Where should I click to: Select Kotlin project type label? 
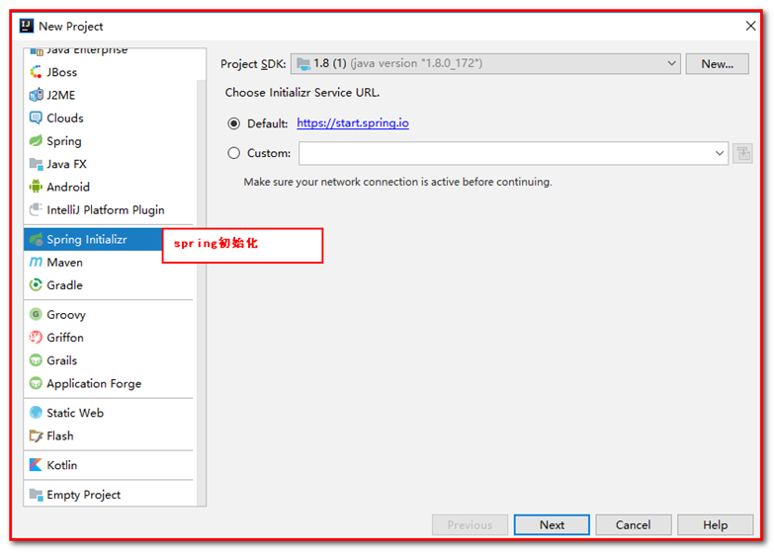(x=61, y=465)
